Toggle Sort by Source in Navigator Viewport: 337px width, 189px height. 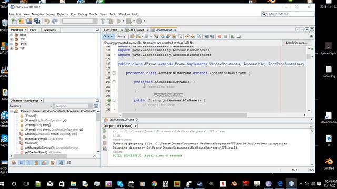[69, 163]
